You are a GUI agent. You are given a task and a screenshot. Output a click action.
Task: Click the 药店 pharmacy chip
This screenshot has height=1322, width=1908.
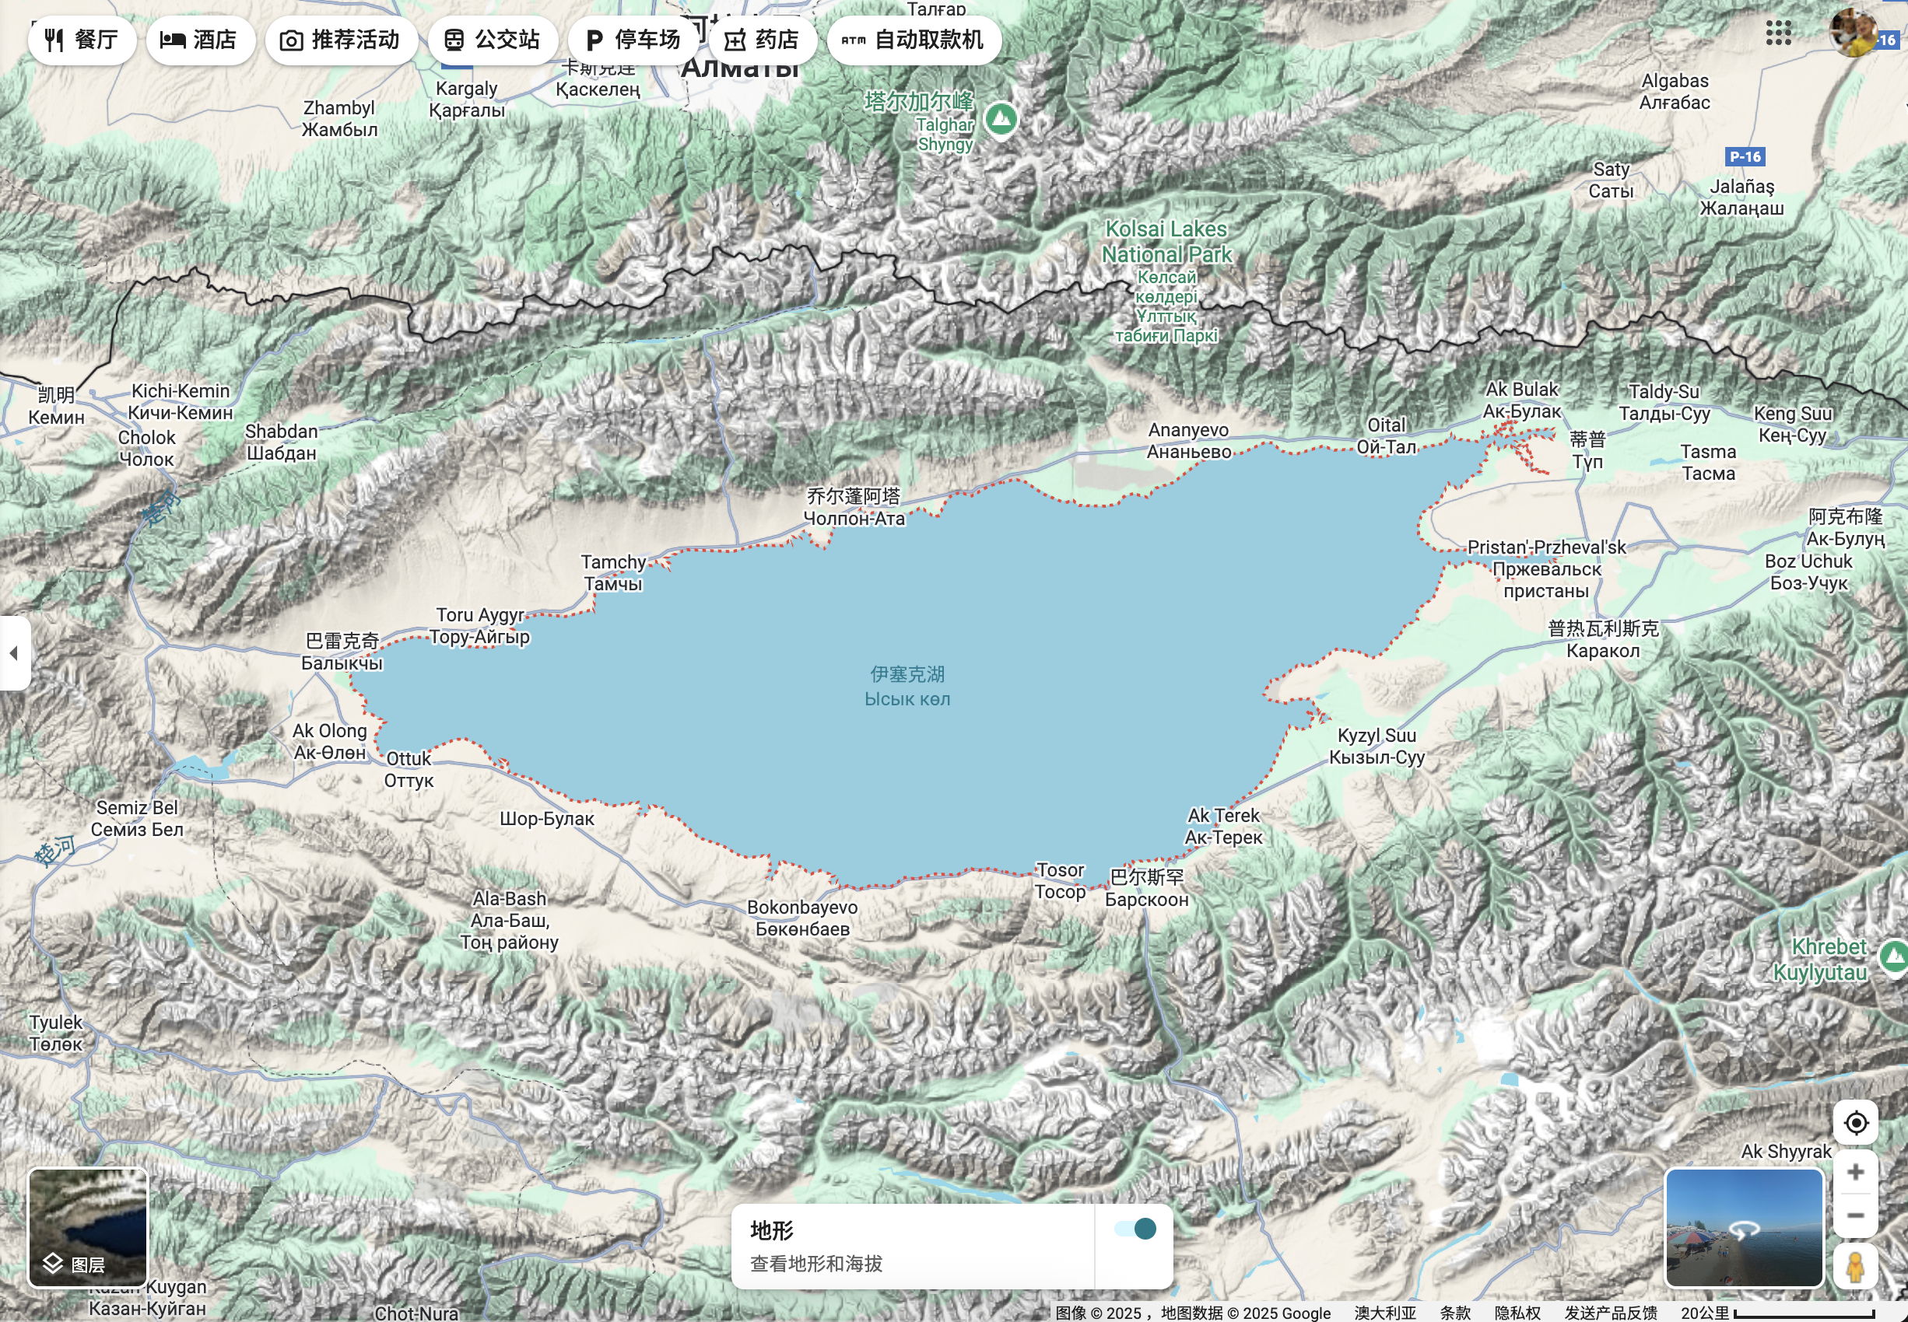coord(763,40)
